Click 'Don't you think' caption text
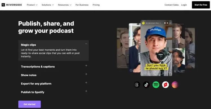Viewport: 211px width, 109px height. 156,65
